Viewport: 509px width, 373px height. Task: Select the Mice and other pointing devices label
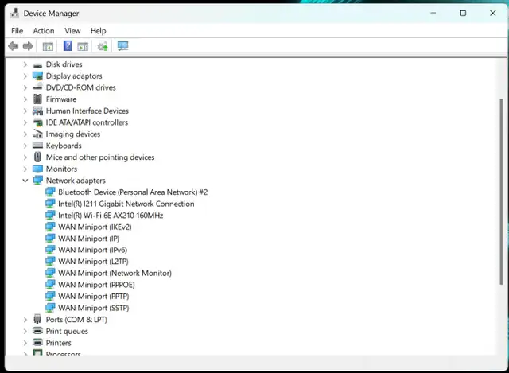[100, 157]
